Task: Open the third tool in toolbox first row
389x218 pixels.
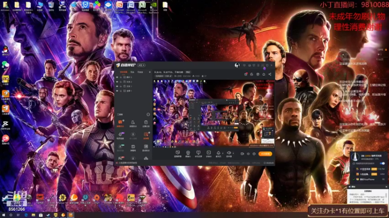Action: click(x=146, y=124)
